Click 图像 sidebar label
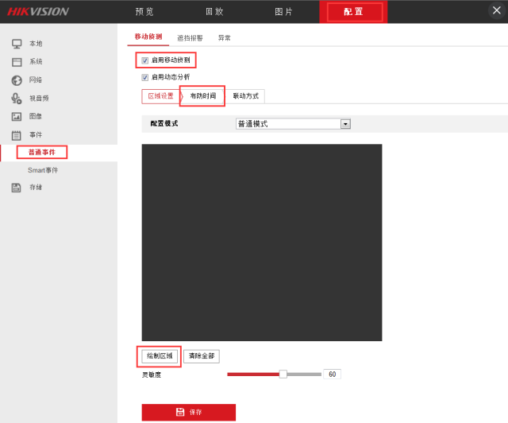This screenshot has width=508, height=423. point(36,116)
